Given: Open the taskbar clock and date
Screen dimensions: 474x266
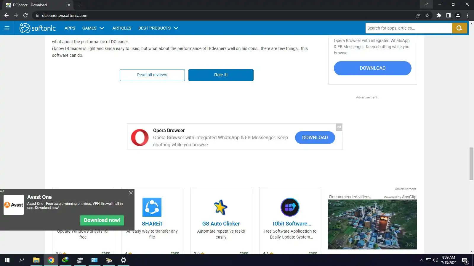Looking at the screenshot, I should point(449,260).
